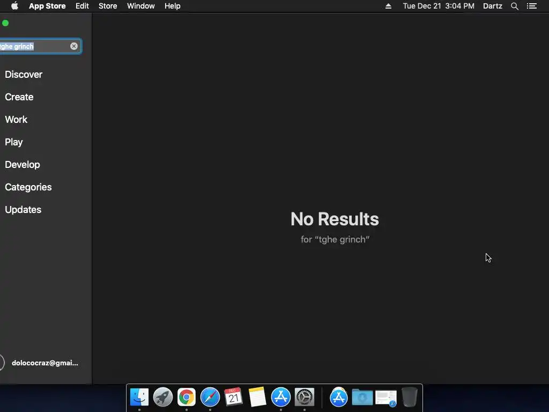Click the App Store icon with running indicator

[281, 398]
